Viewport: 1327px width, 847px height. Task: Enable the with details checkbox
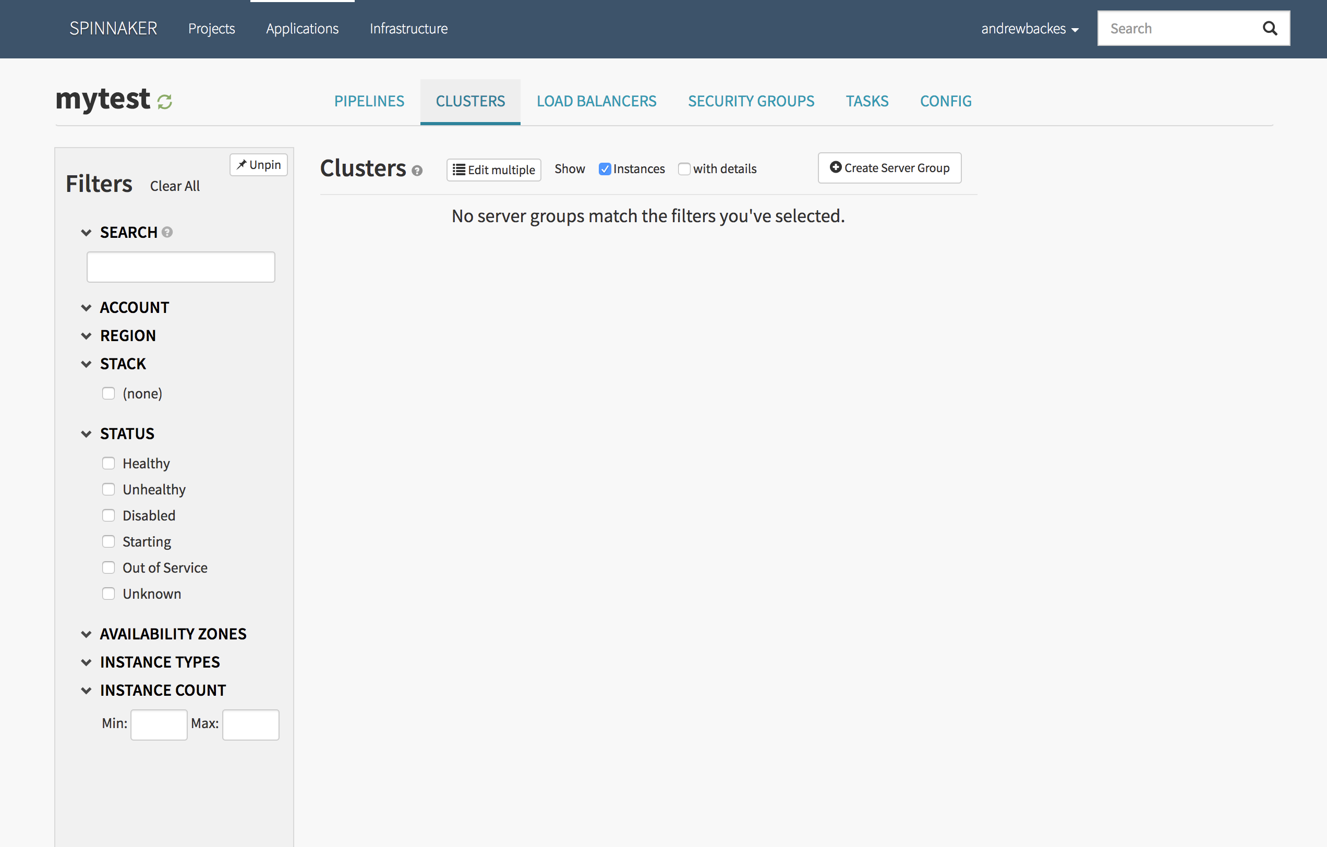[x=684, y=169]
